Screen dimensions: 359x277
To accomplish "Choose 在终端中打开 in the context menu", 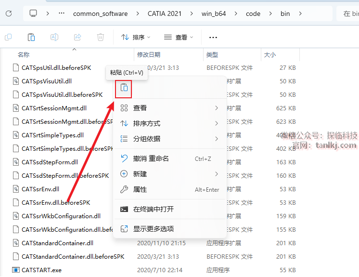I will (169, 209).
